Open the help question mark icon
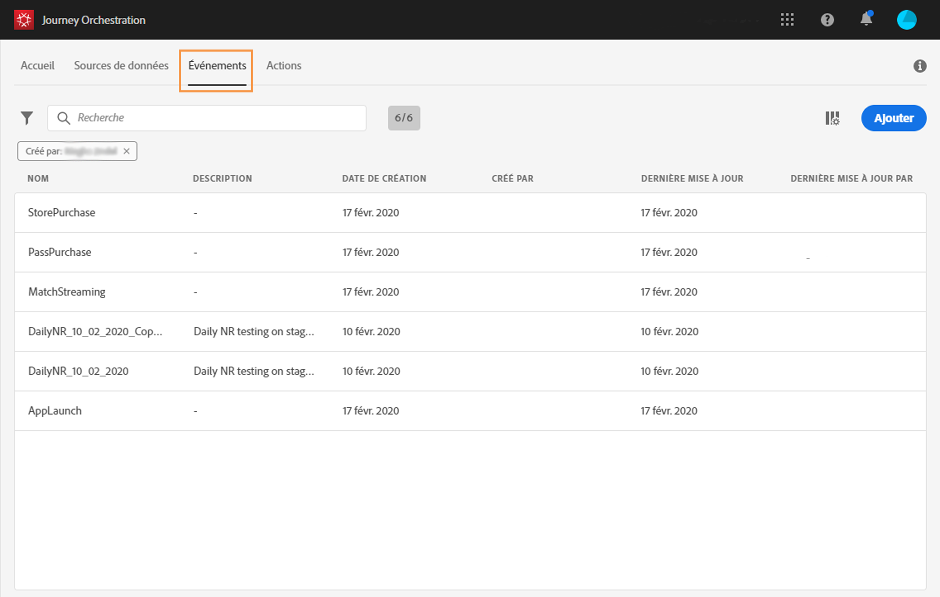 click(x=827, y=20)
